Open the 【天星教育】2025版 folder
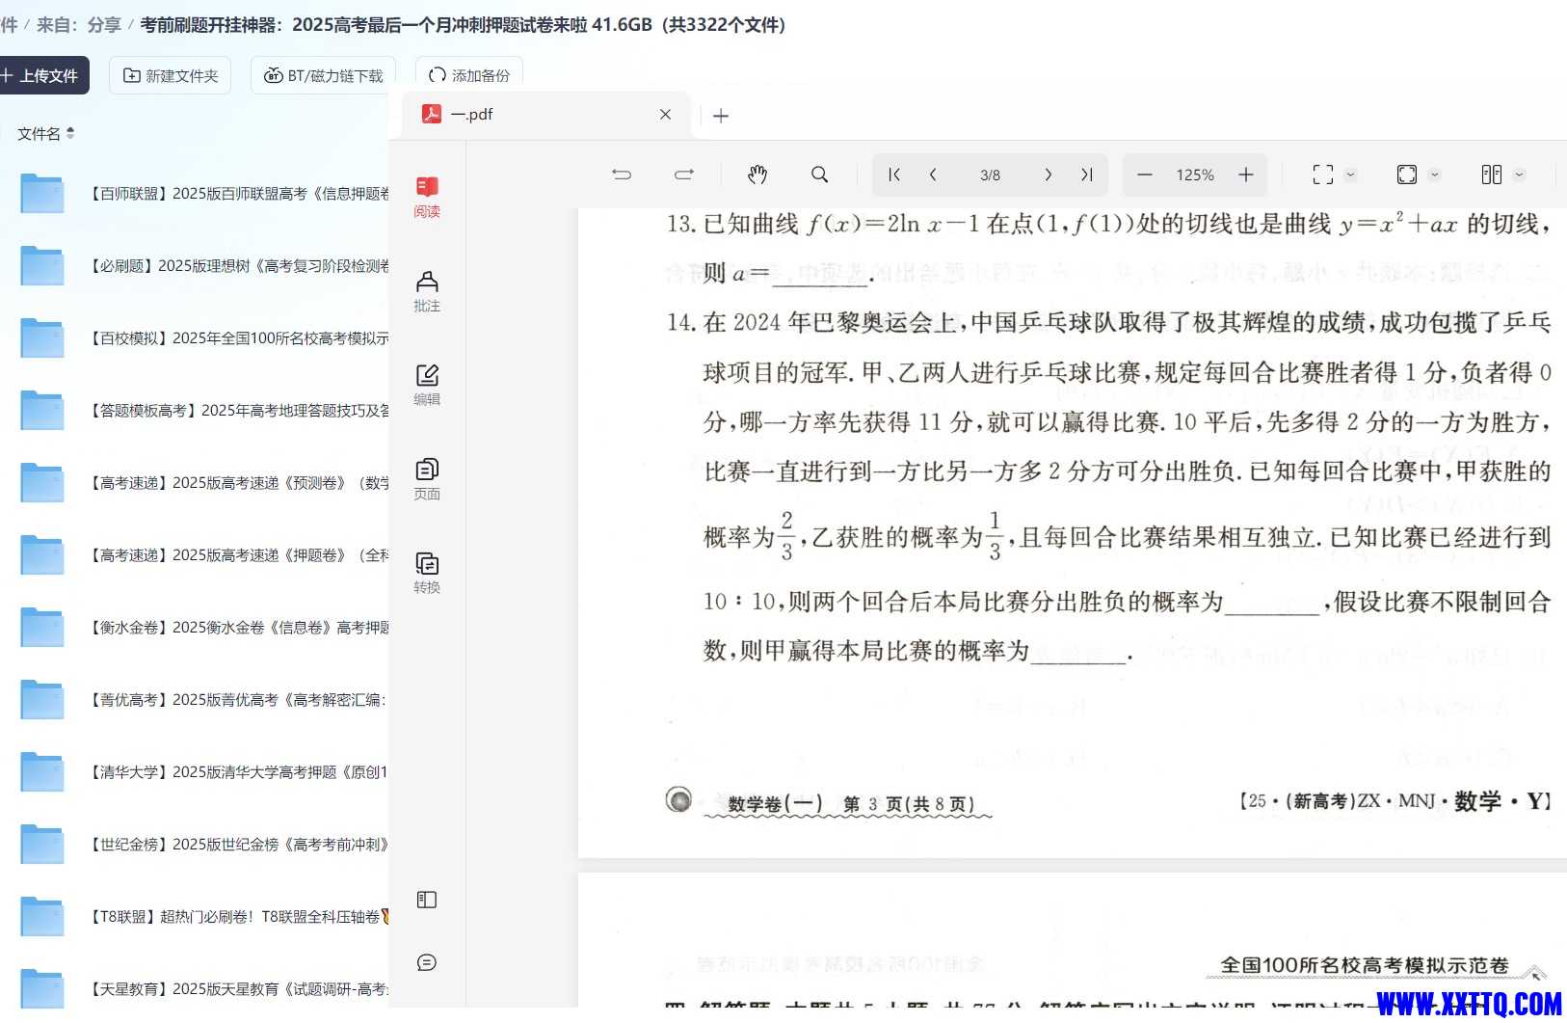The image size is (1567, 1023). point(239,988)
